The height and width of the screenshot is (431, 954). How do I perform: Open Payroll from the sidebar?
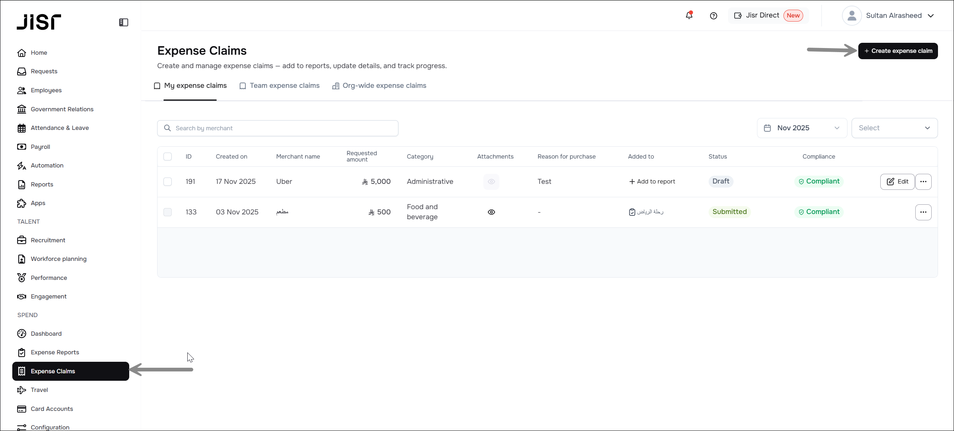pos(40,147)
